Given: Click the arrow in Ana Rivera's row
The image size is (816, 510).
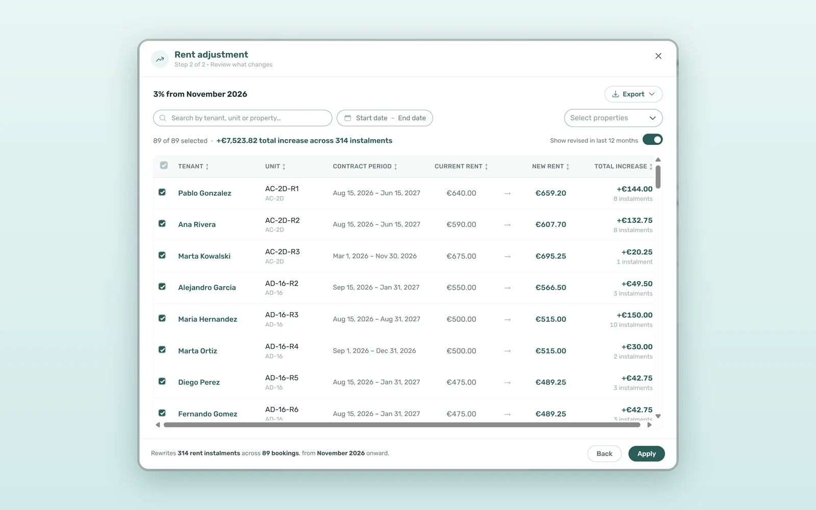Looking at the screenshot, I should (507, 225).
